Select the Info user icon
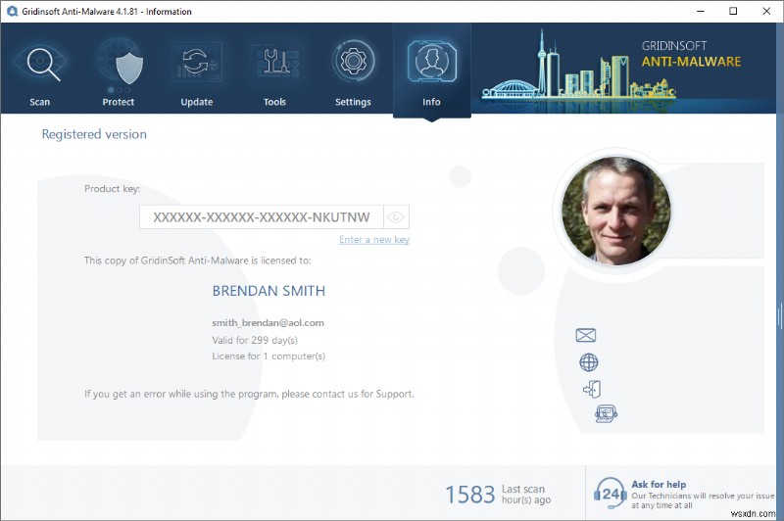The width and height of the screenshot is (784, 521). tap(432, 62)
